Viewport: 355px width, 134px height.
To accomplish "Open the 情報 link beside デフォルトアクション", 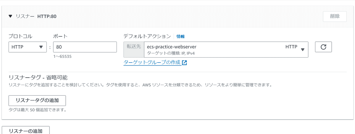I will (x=180, y=37).
